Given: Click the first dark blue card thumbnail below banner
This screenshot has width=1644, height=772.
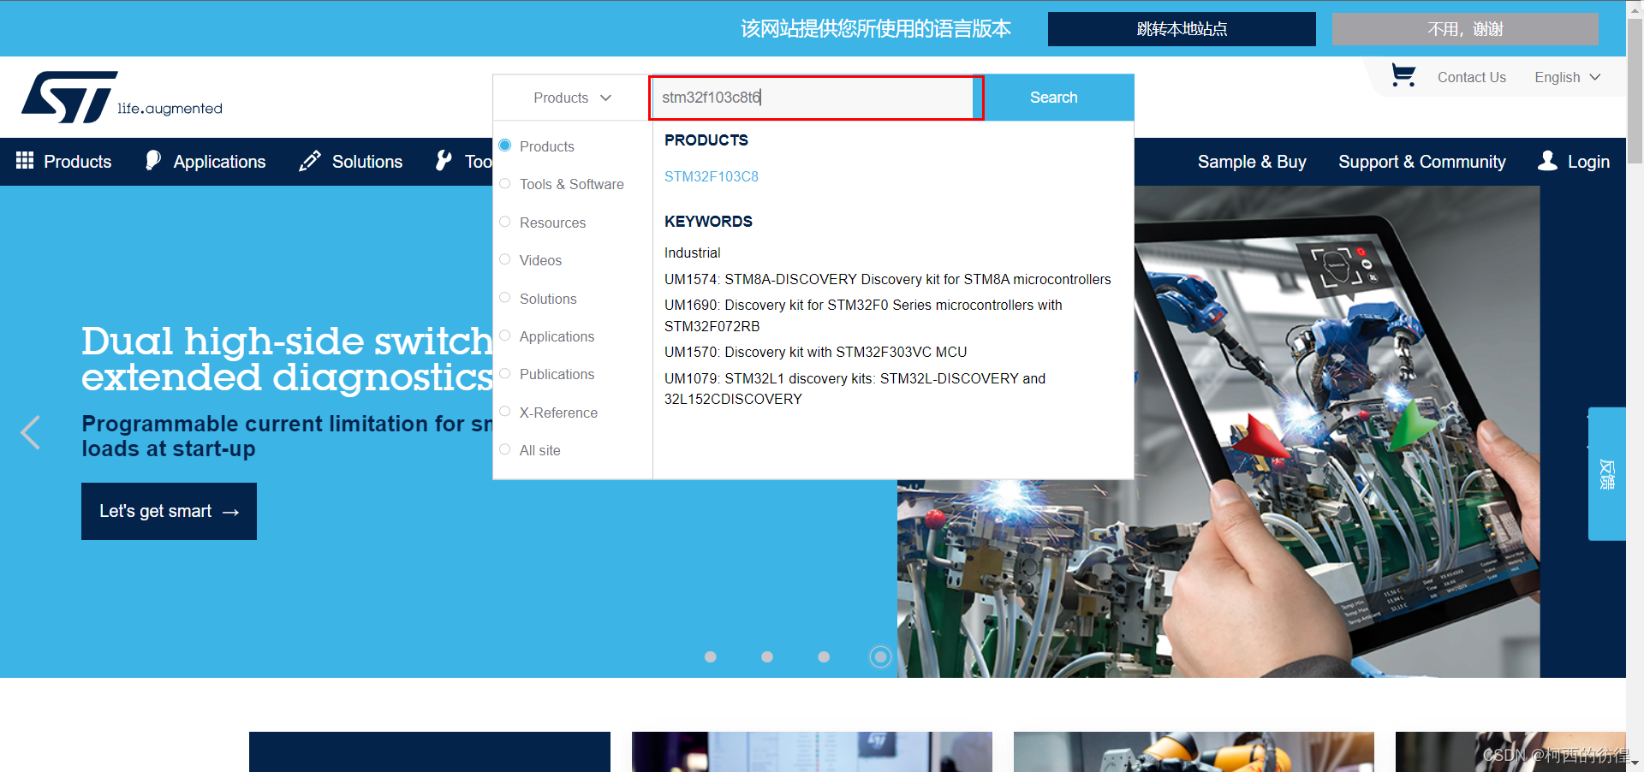Looking at the screenshot, I should (x=430, y=751).
